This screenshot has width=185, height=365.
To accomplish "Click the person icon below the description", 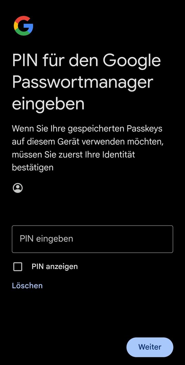I will 18,188.
